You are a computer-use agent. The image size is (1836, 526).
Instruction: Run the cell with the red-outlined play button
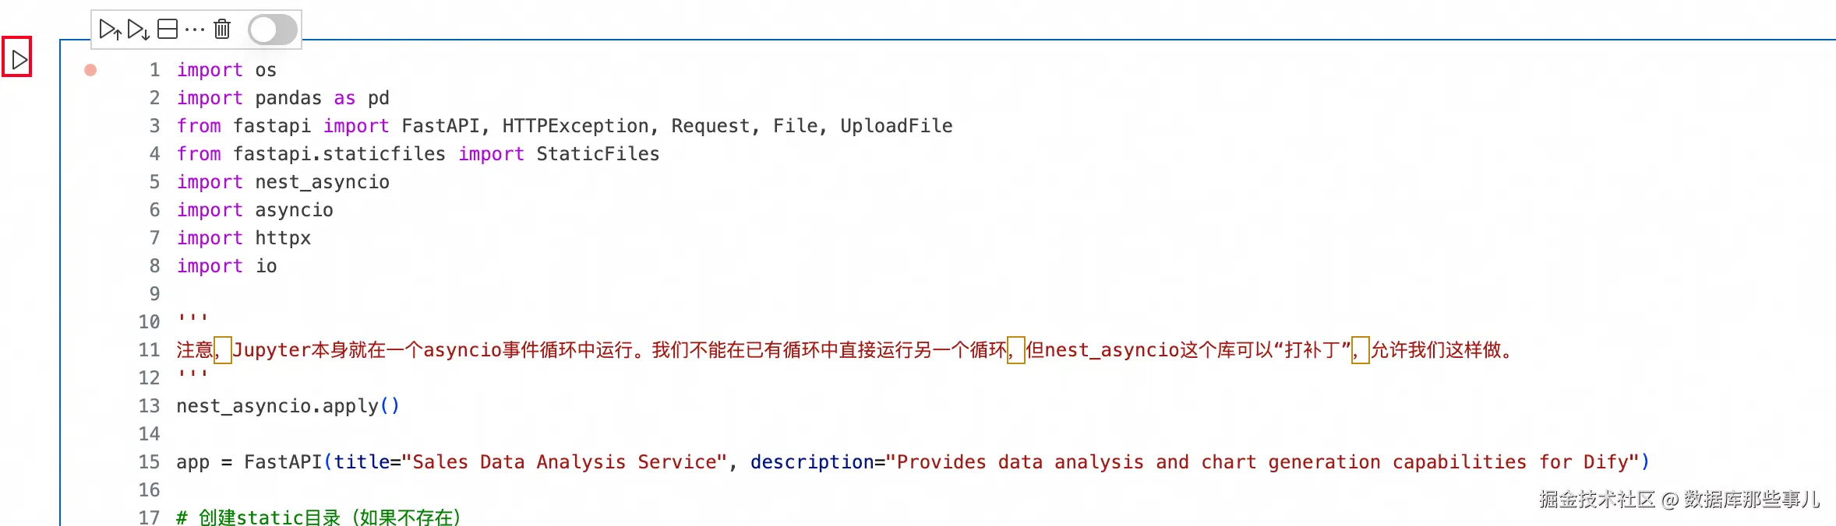point(17,58)
